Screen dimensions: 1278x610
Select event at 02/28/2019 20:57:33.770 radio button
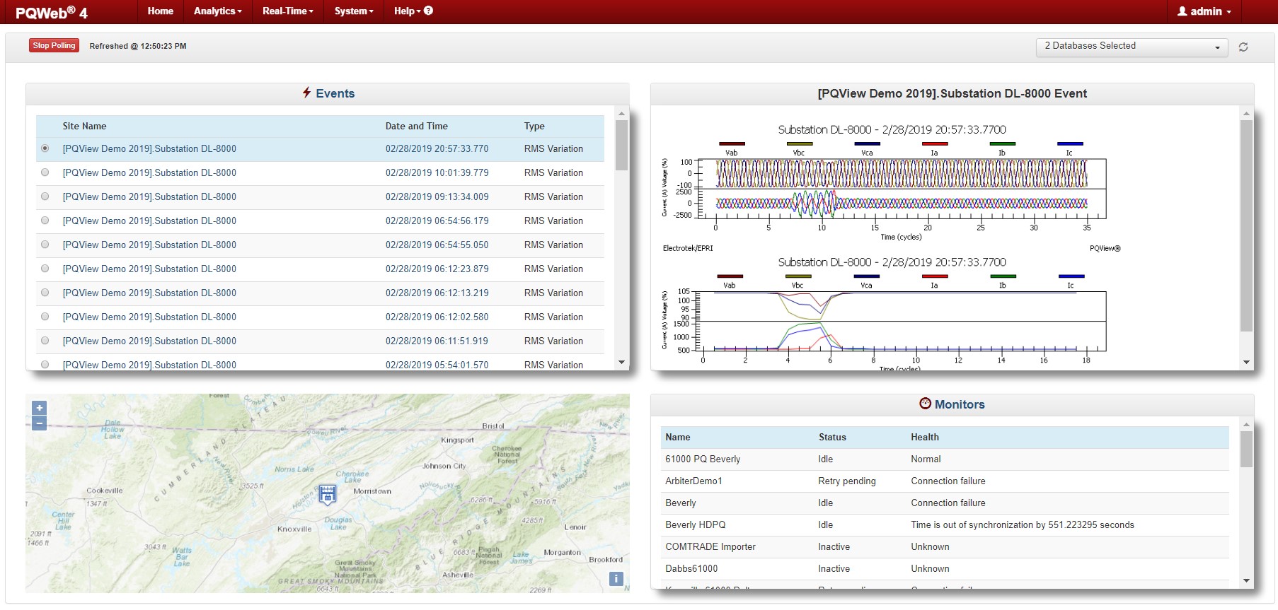(x=45, y=148)
